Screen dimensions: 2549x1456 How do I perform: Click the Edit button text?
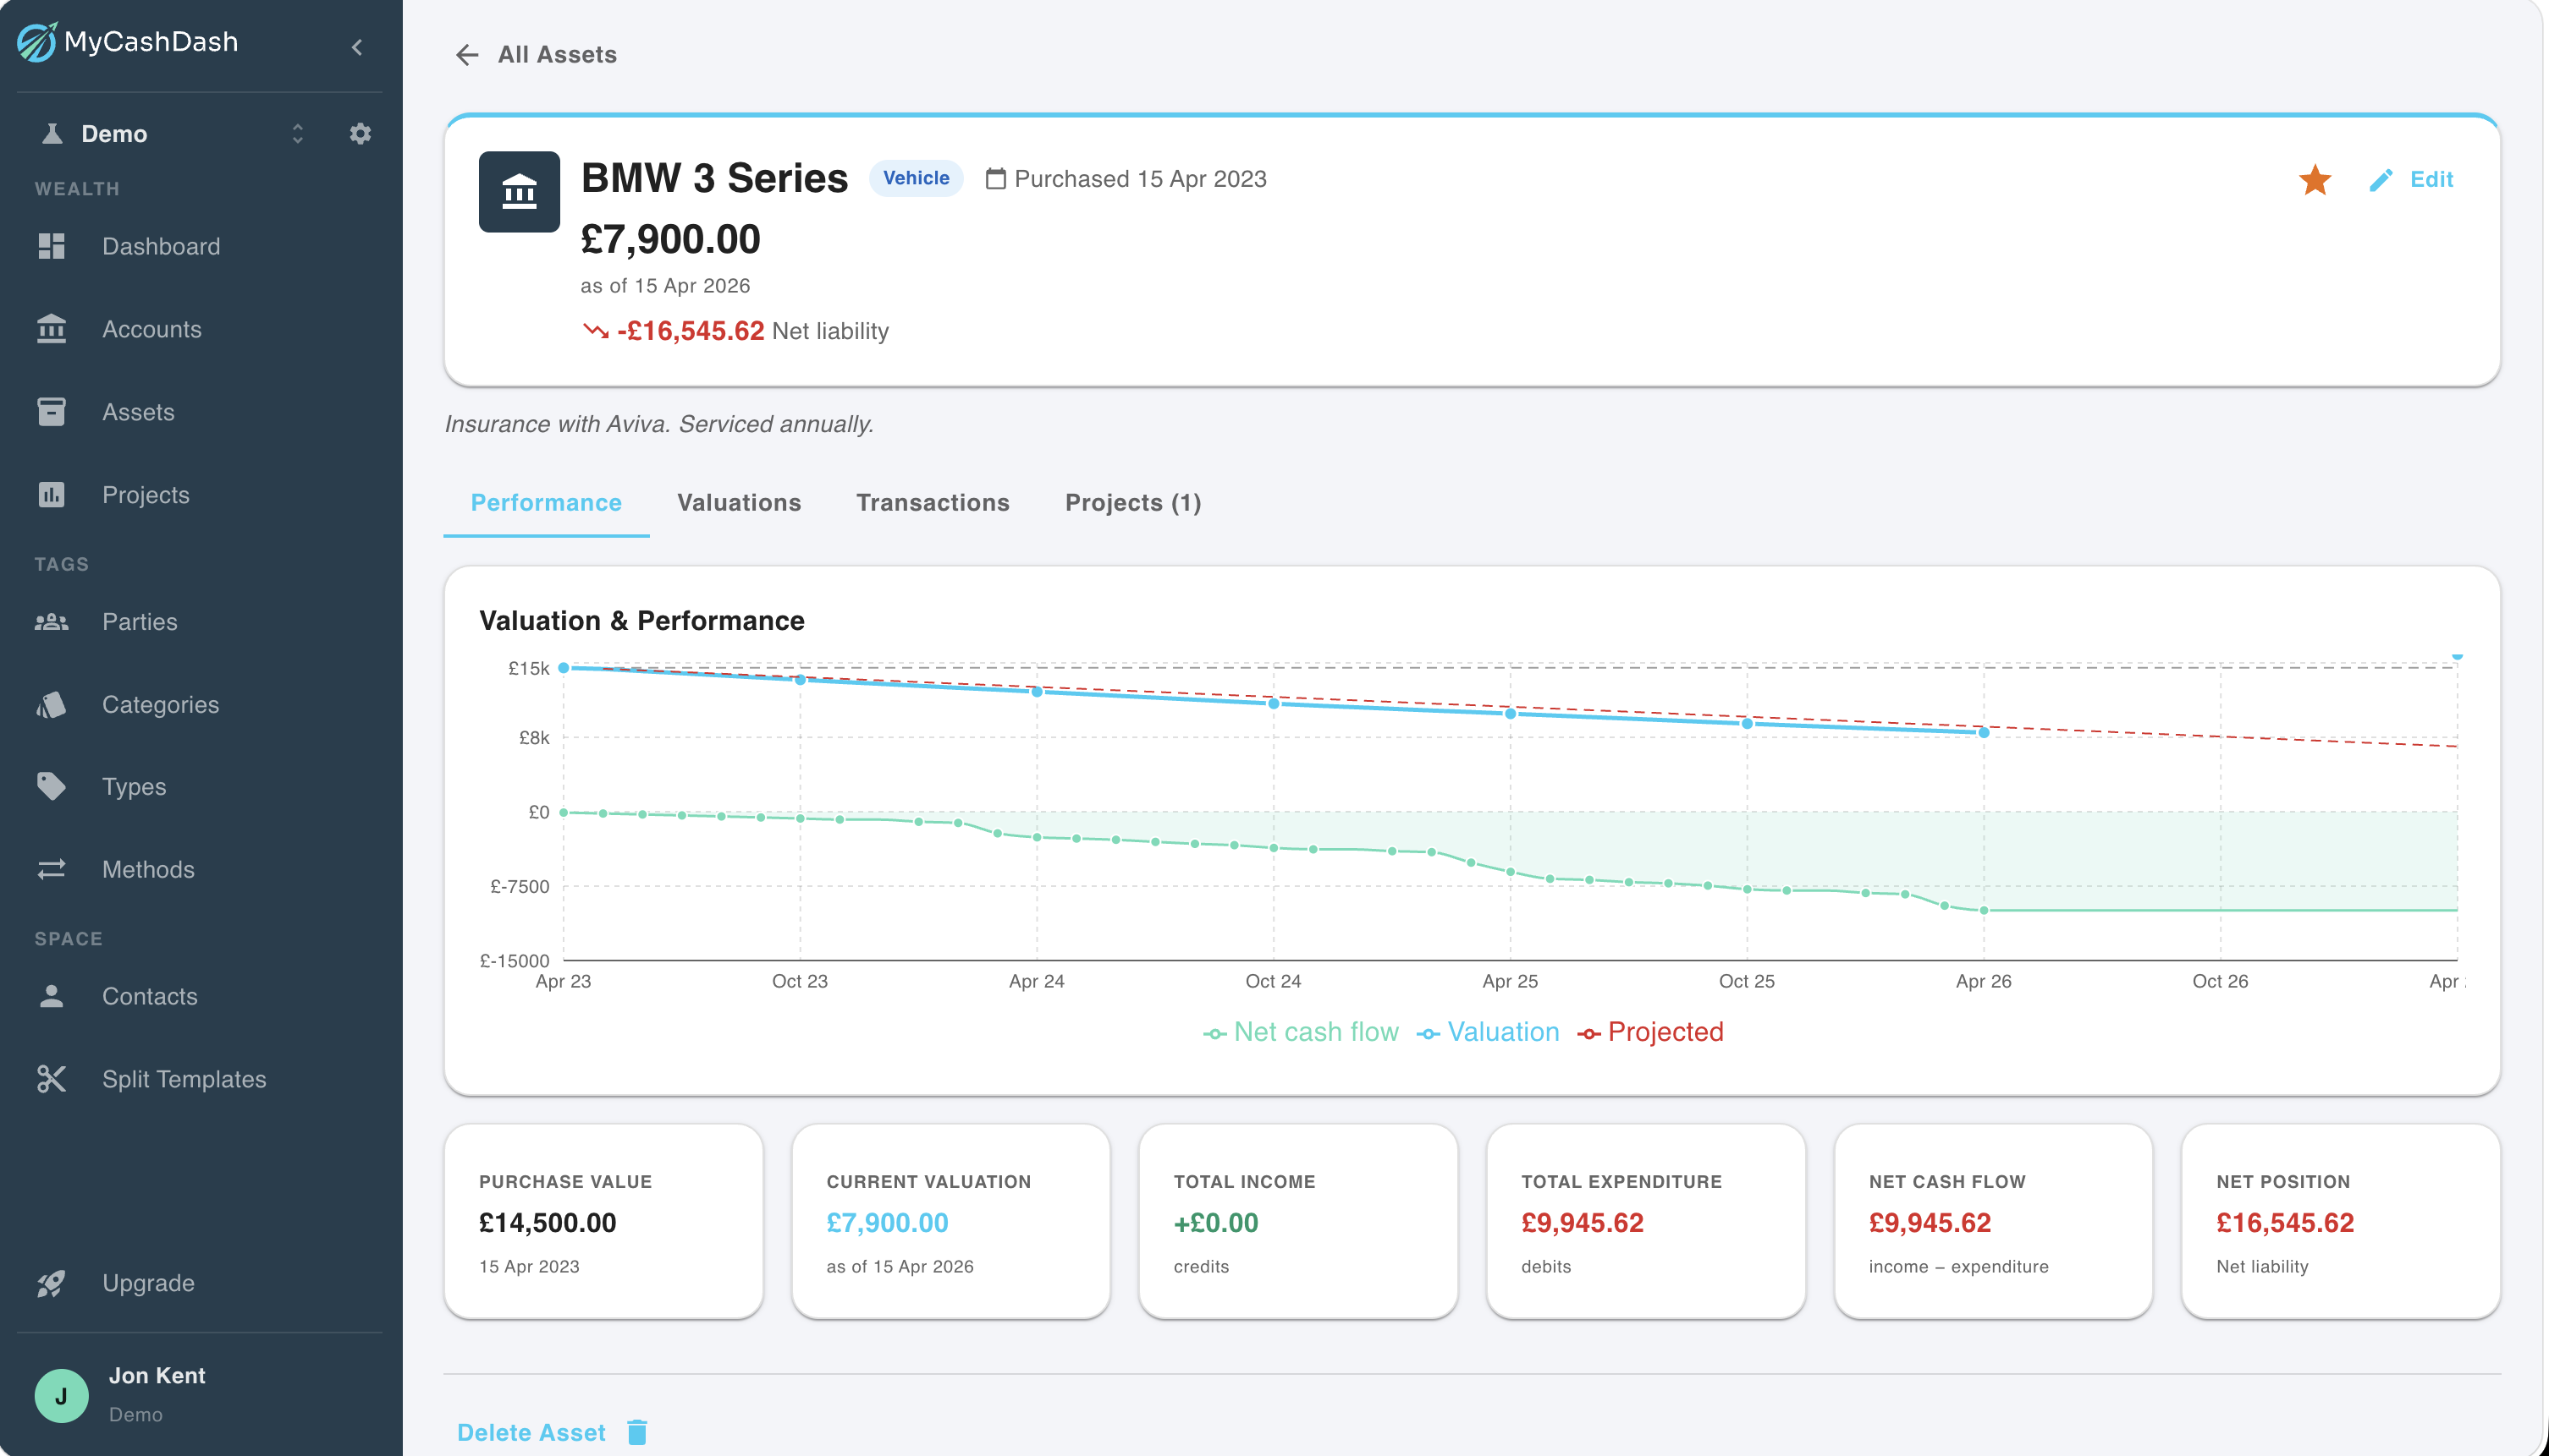pos(2431,179)
